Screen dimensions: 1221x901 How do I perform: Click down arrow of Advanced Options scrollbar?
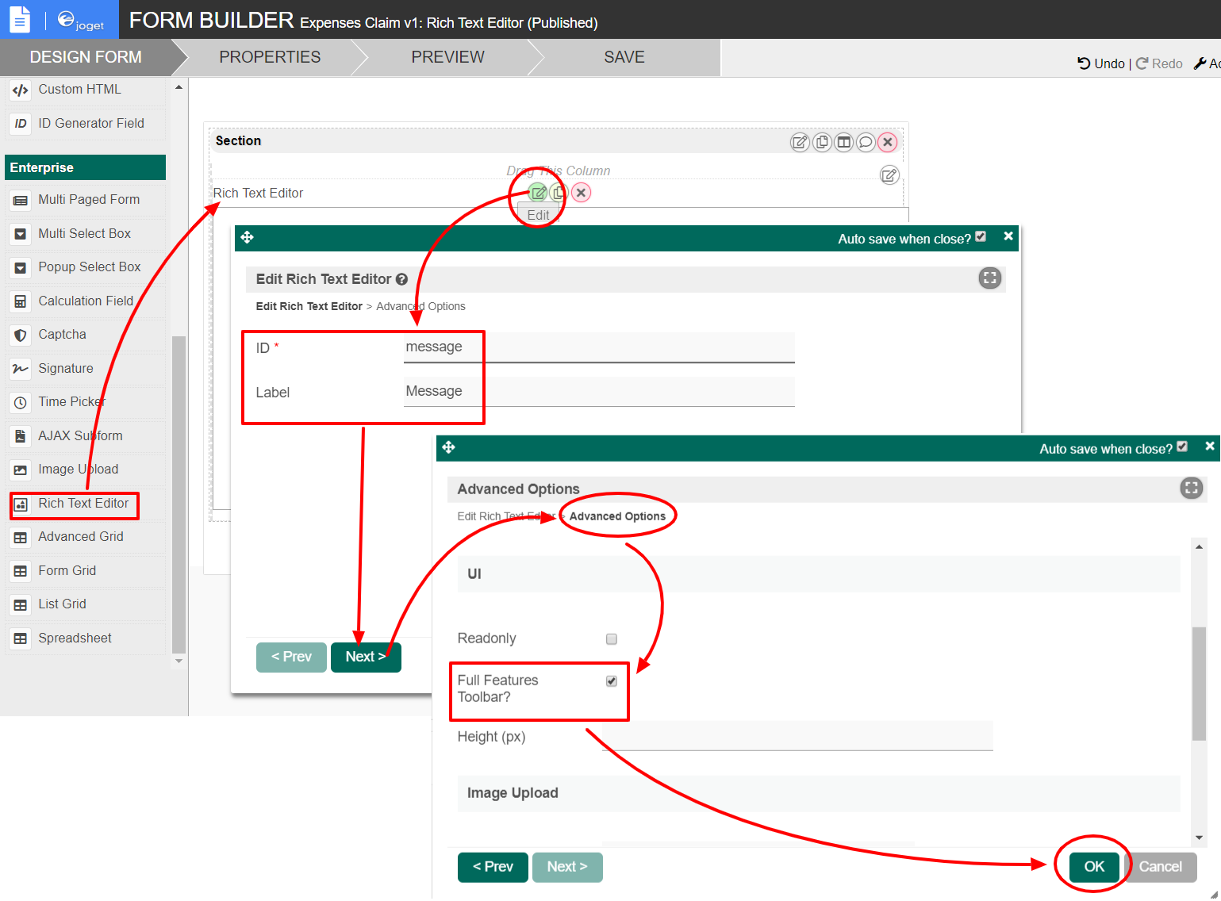tap(1199, 838)
